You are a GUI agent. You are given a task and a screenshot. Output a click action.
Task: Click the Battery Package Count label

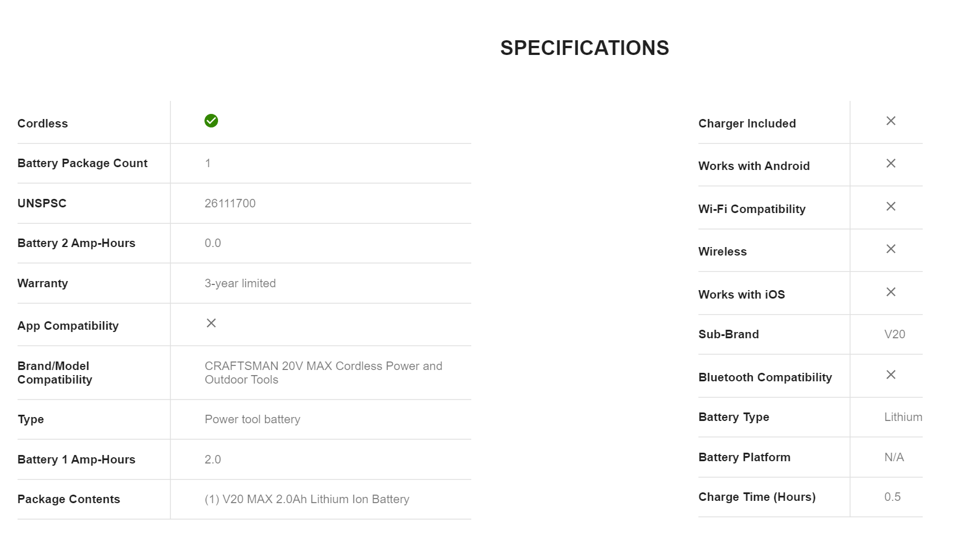pos(82,163)
